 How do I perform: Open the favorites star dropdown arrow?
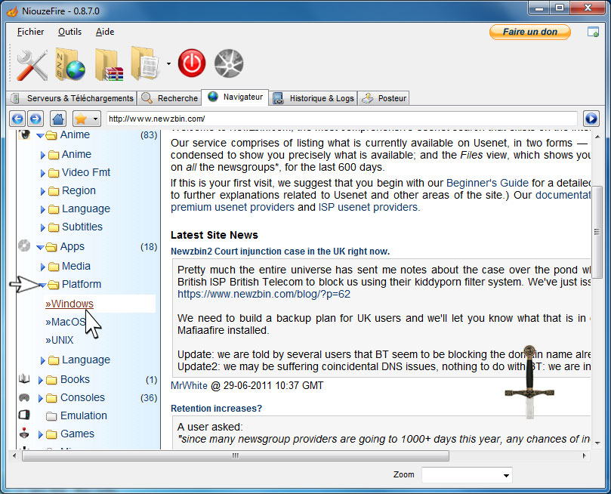(95, 119)
